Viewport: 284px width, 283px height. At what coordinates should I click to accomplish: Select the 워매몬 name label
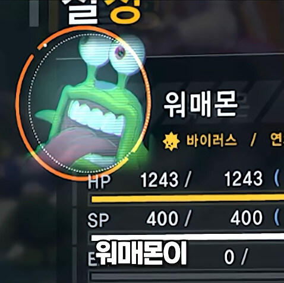200,104
